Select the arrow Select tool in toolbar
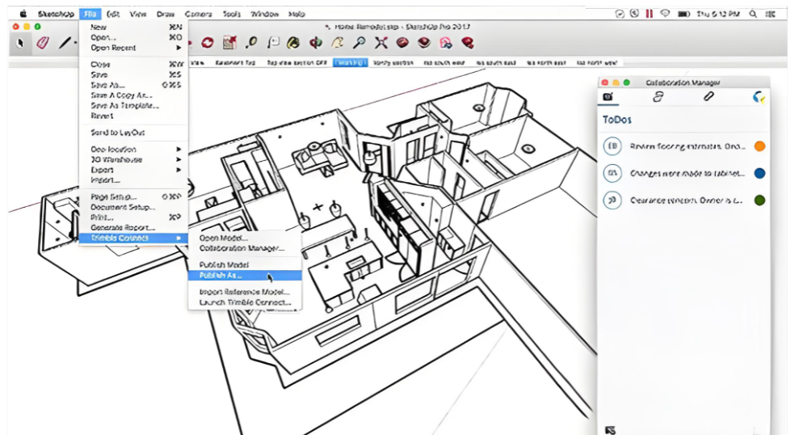This screenshot has height=435, width=795. click(x=21, y=42)
